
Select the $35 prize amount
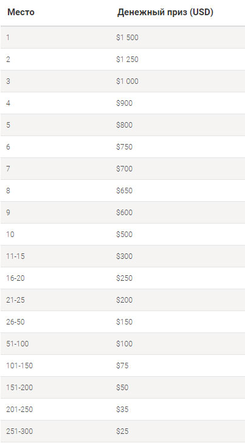pos(122,410)
